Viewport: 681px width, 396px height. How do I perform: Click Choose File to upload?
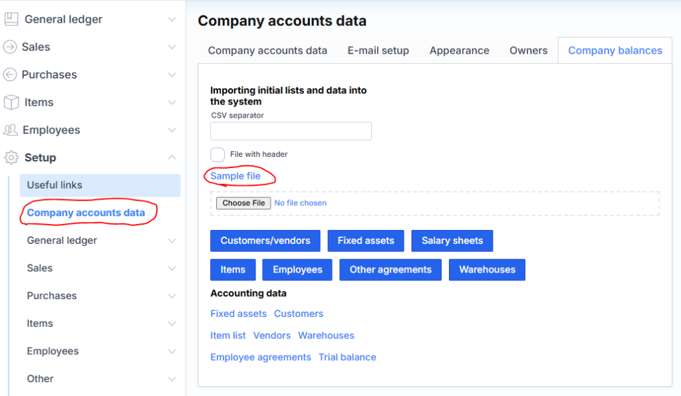[243, 203]
